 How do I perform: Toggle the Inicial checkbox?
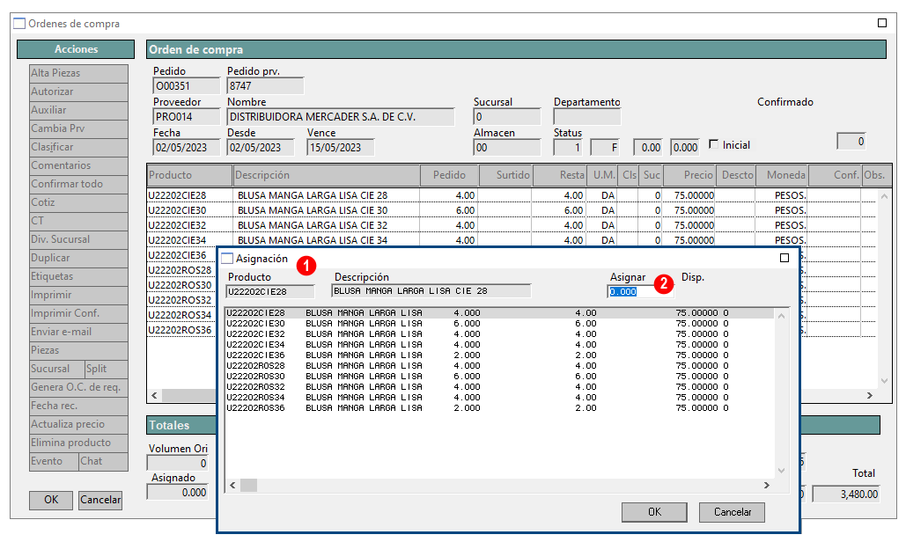(713, 144)
